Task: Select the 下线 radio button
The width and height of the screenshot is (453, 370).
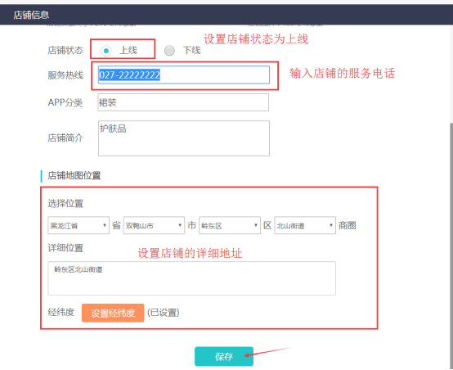Action: click(x=169, y=51)
